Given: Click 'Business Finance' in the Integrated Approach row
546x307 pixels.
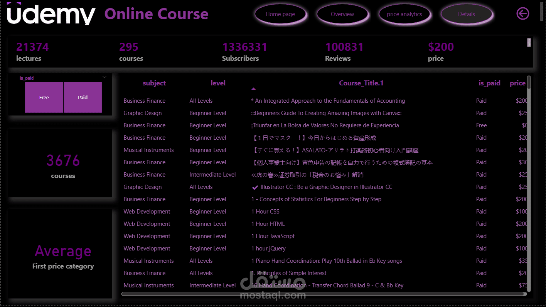Looking at the screenshot, I should coord(145,101).
